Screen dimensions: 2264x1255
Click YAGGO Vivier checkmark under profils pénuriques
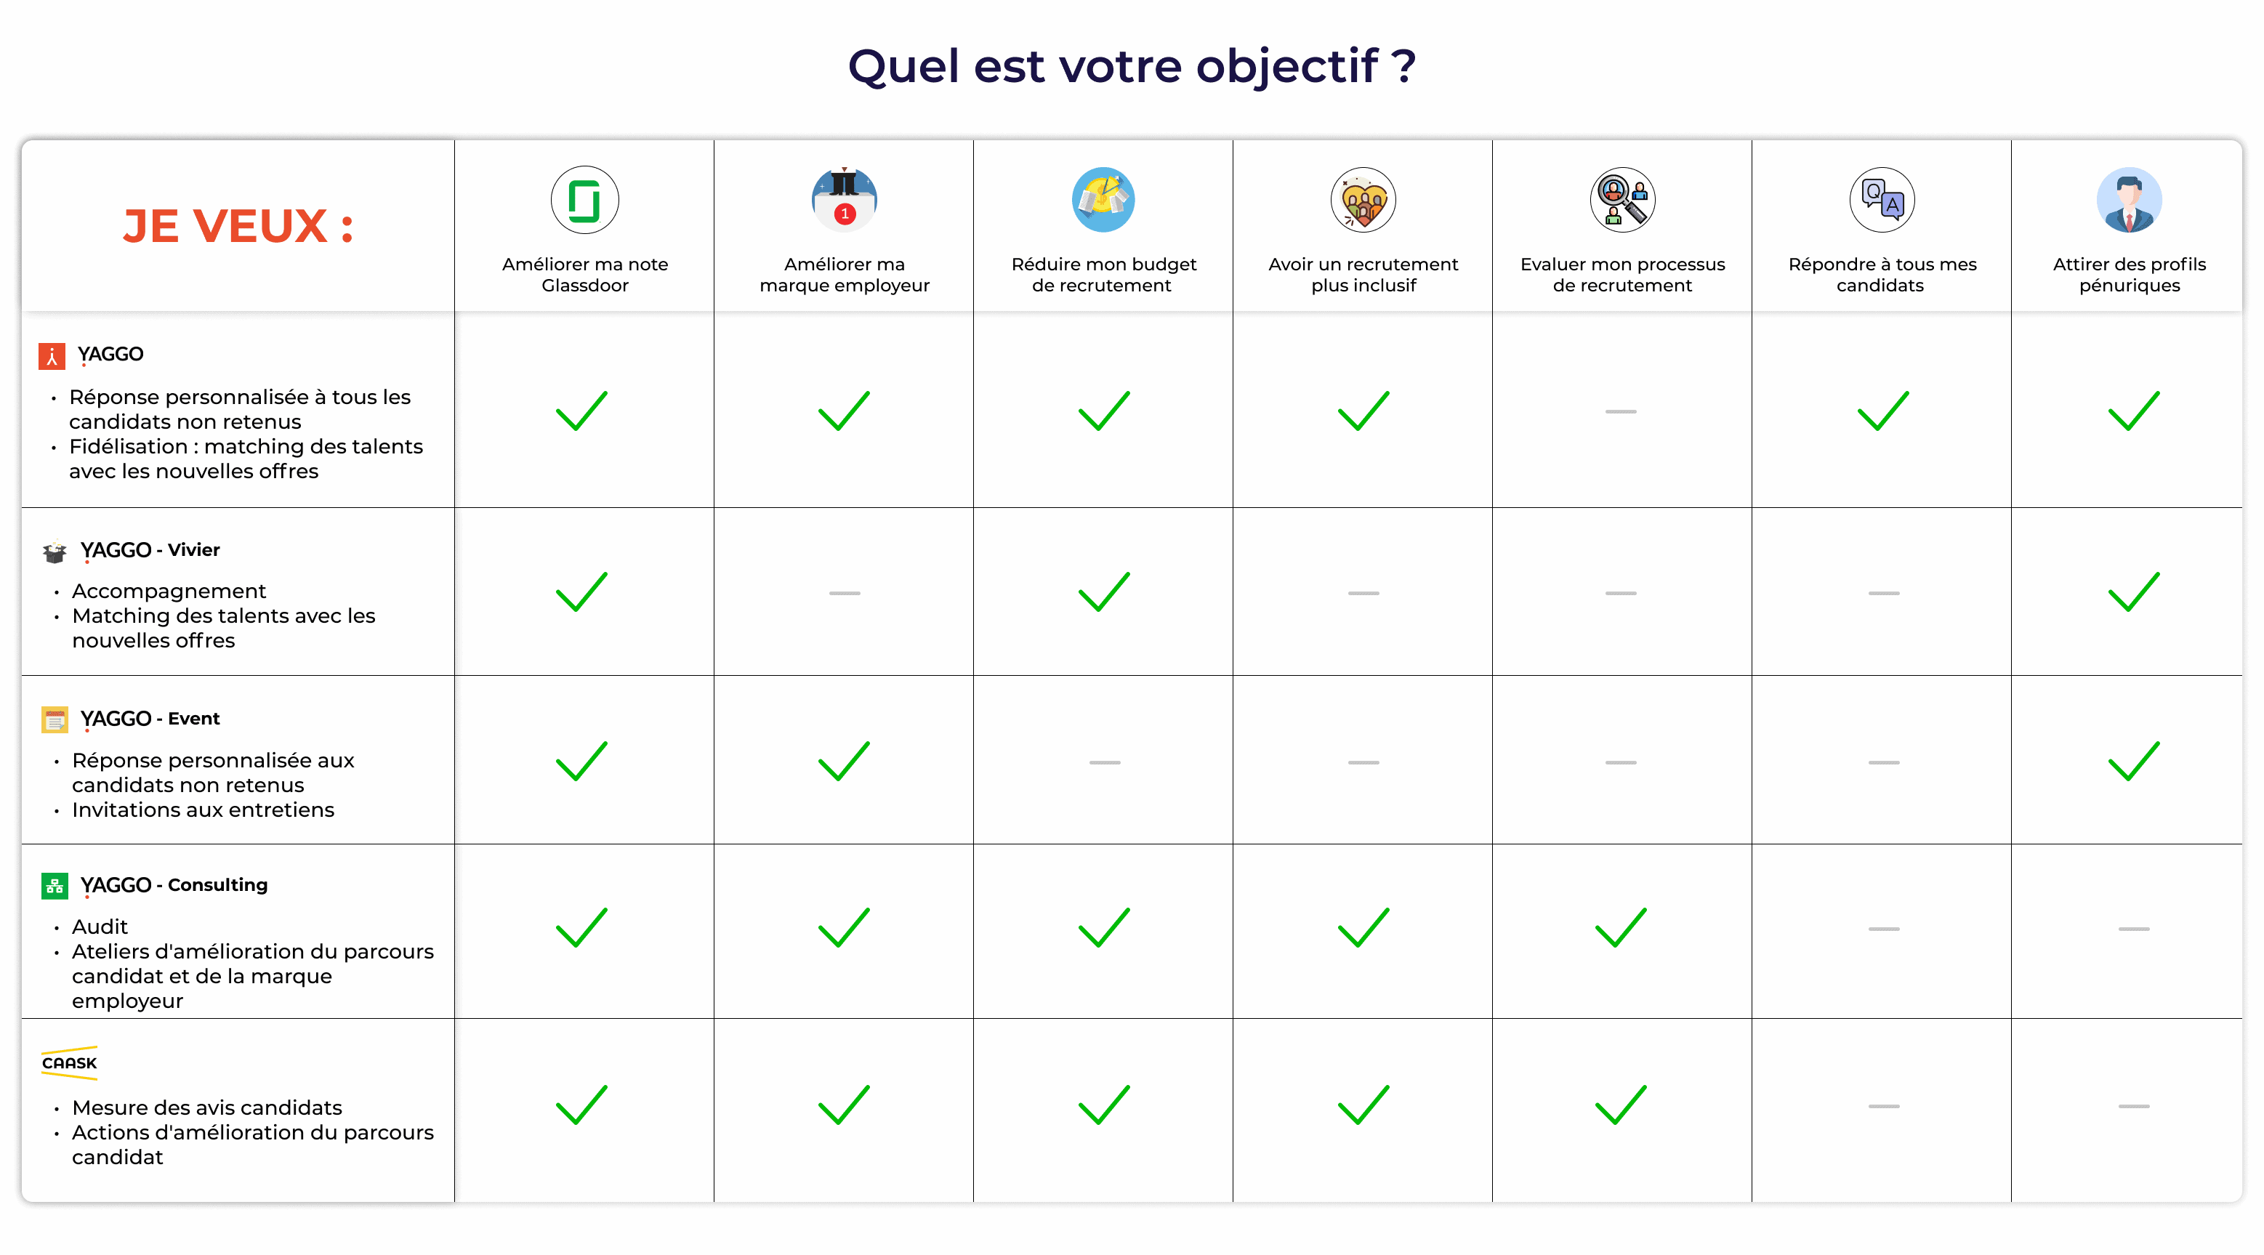(x=2133, y=592)
